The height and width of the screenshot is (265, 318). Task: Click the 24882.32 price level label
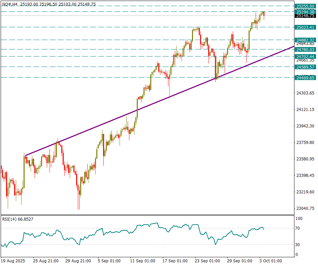pos(305,40)
